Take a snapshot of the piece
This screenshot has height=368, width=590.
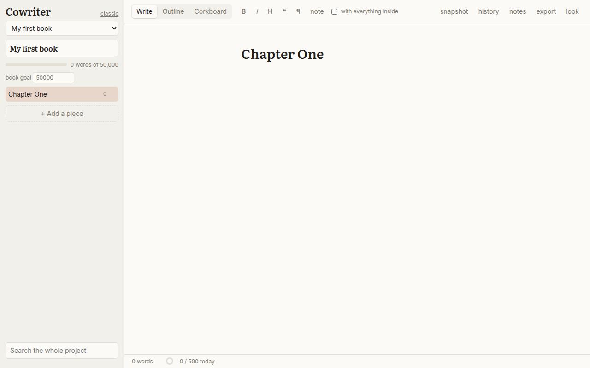click(x=454, y=11)
